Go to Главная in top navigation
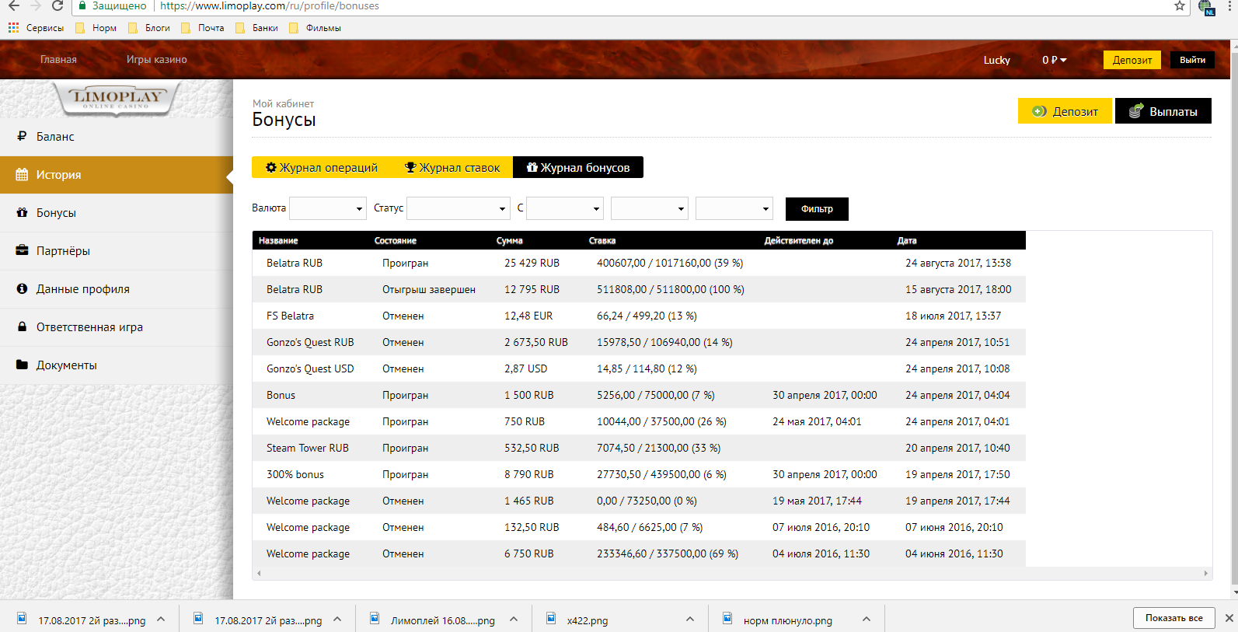Screen dimensions: 1238x632 point(58,59)
